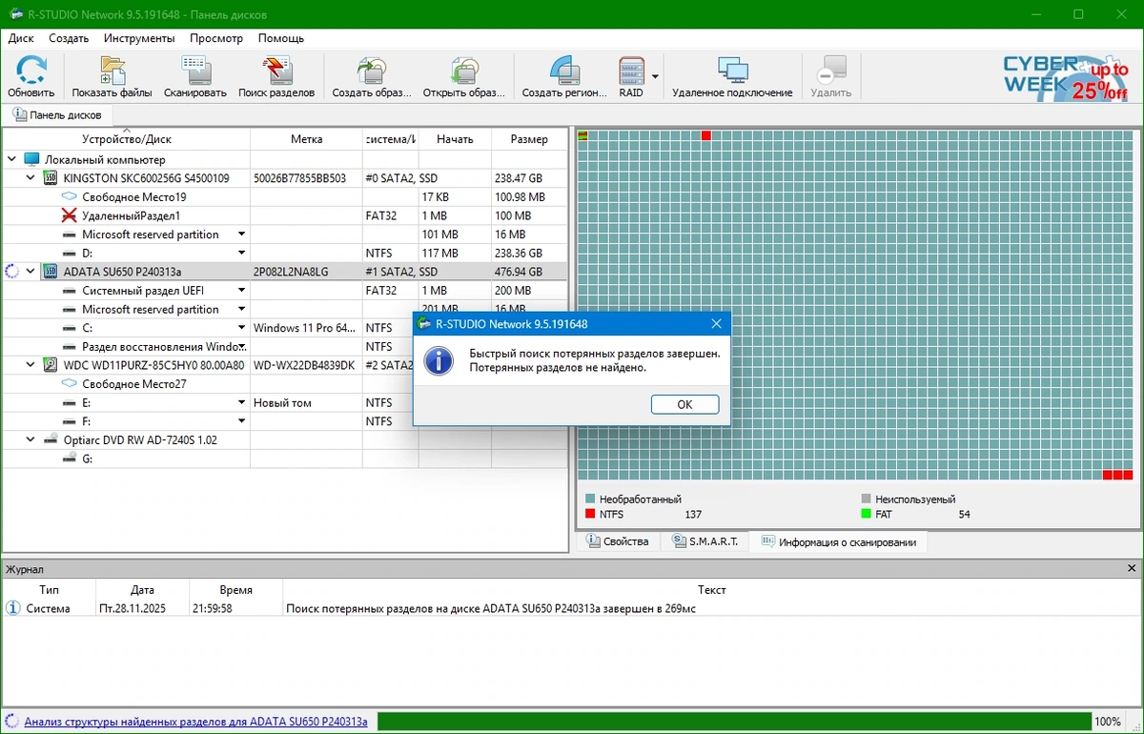Open the Помощь menu
The height and width of the screenshot is (734, 1144).
point(281,38)
